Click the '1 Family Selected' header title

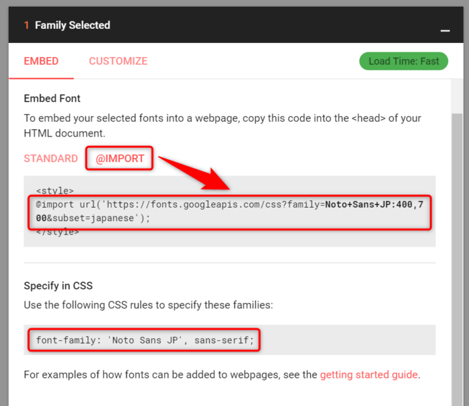[x=72, y=25]
